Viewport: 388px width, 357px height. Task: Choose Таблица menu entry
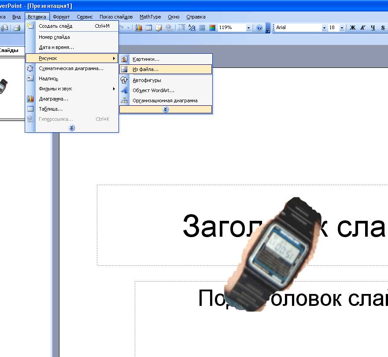72,109
